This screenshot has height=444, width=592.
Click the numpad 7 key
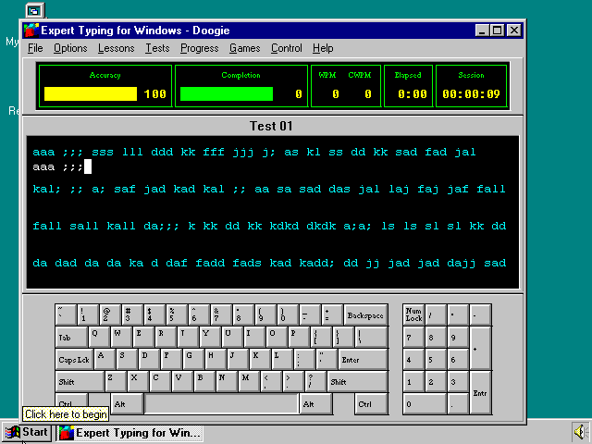click(x=413, y=337)
